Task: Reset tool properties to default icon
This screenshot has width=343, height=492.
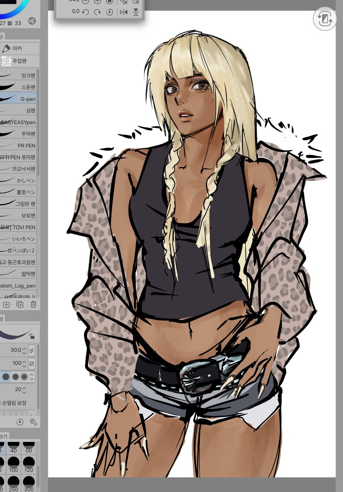Action: click(20, 422)
